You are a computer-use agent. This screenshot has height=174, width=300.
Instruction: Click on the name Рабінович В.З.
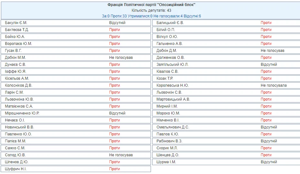(169, 141)
